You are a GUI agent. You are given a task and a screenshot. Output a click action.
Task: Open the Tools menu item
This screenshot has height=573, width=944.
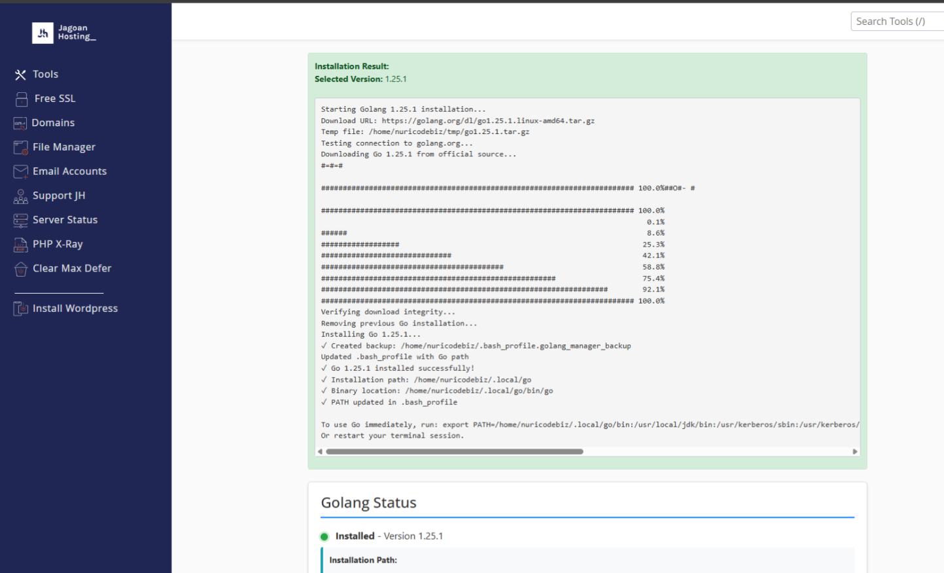[45, 75]
